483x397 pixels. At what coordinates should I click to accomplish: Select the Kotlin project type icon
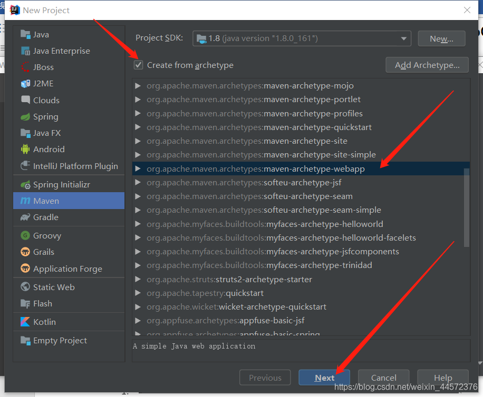(x=25, y=322)
